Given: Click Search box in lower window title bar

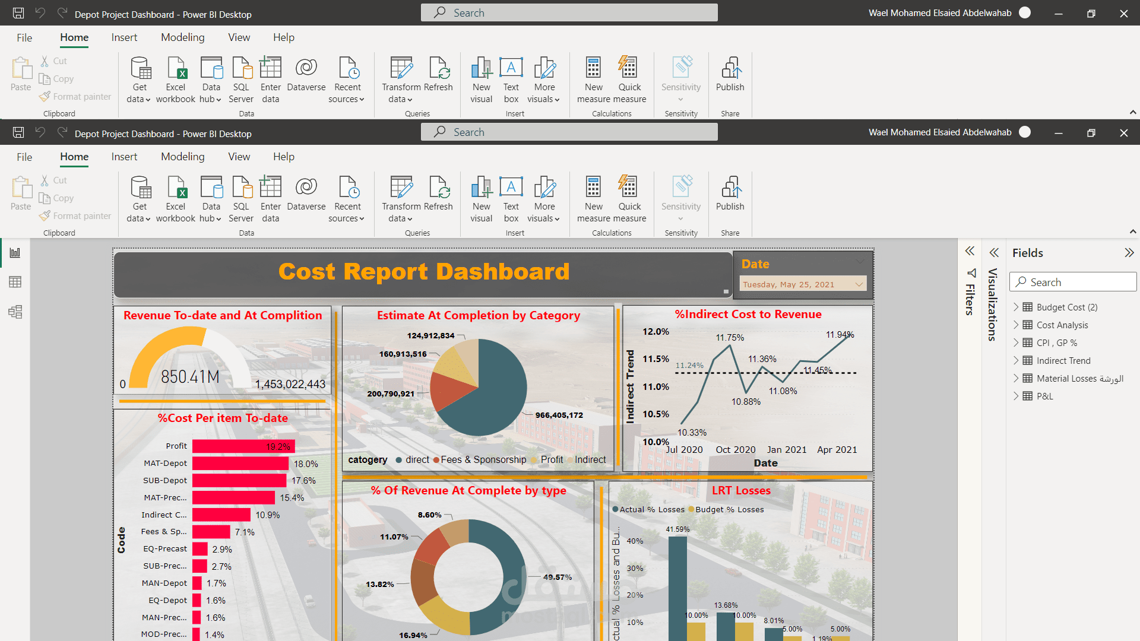Looking at the screenshot, I should click(x=569, y=132).
